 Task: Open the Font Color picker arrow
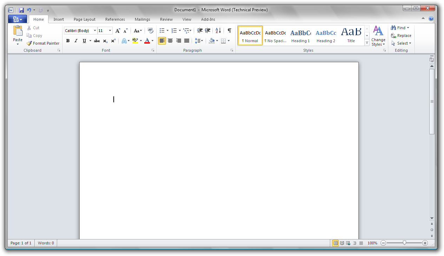point(152,40)
